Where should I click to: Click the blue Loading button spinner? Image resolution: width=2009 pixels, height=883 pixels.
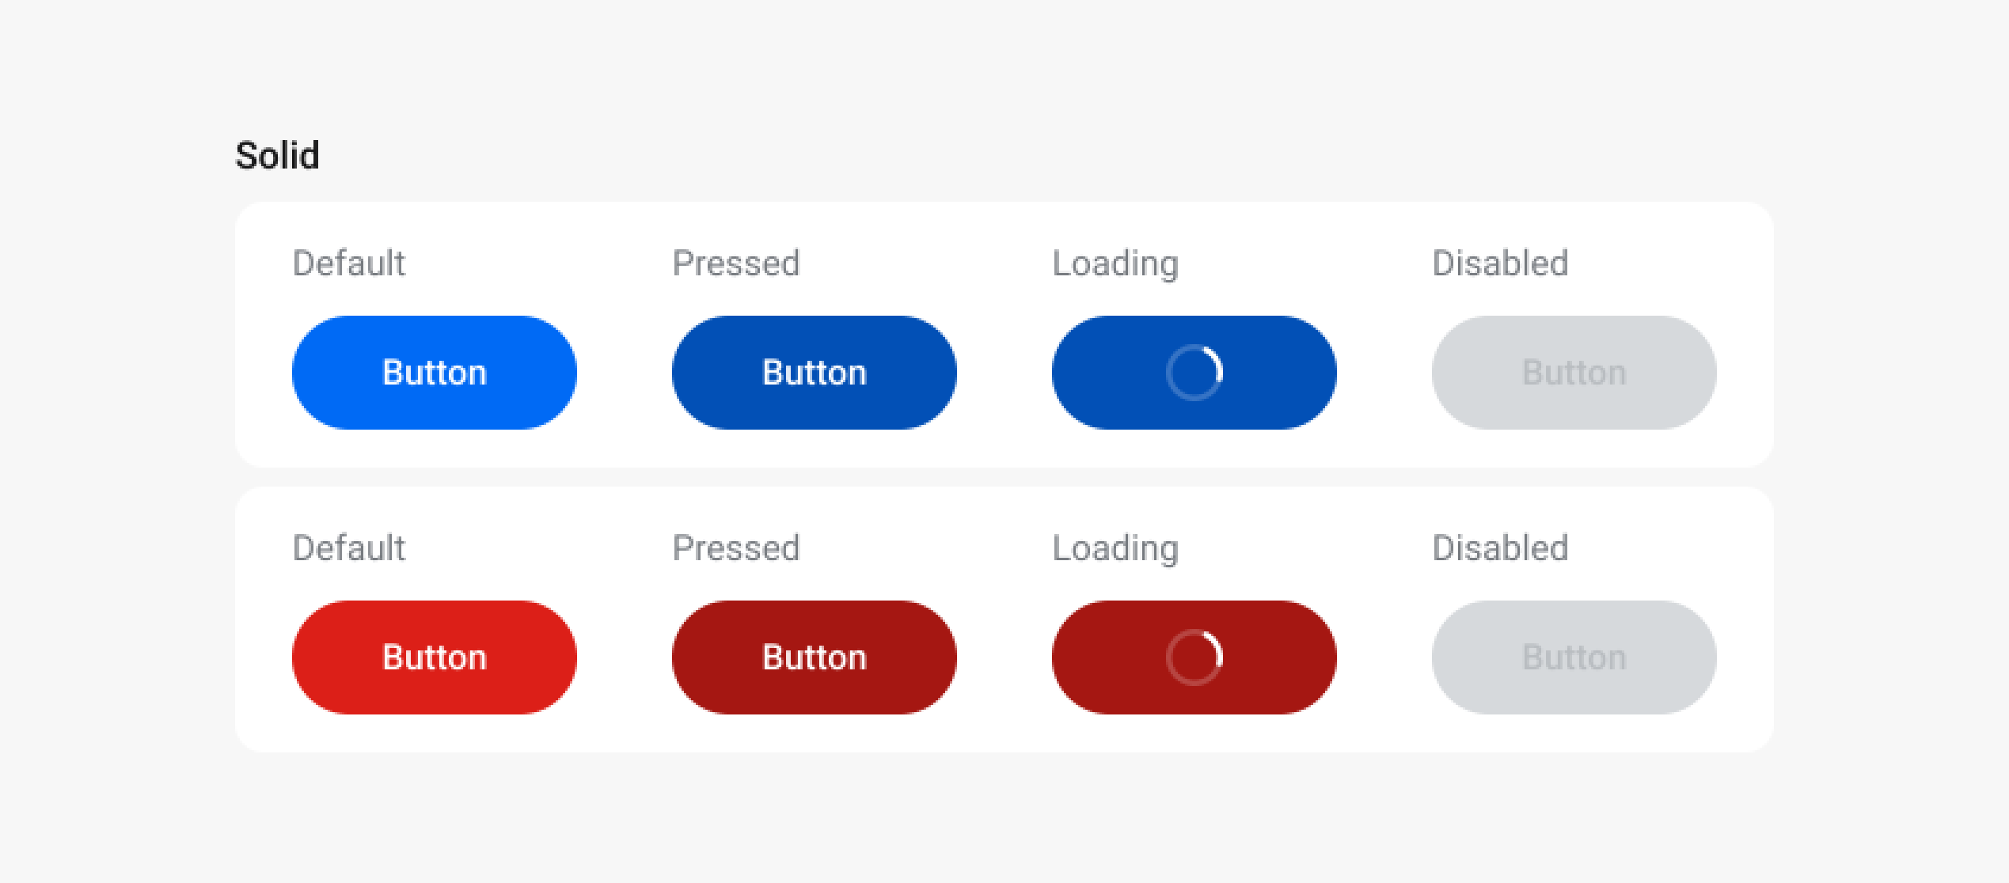[x=1194, y=372]
